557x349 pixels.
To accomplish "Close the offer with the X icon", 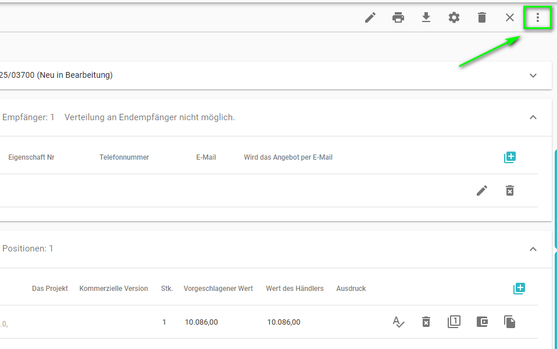I will (510, 17).
